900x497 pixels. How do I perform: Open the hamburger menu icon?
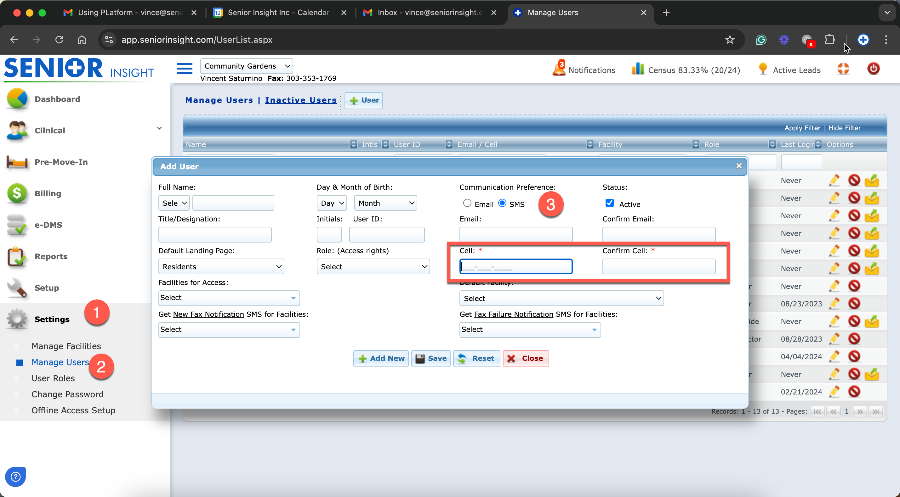[x=185, y=69]
